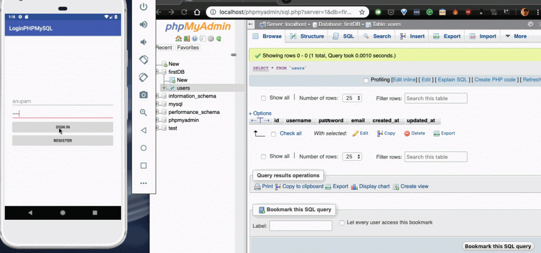Enable Let every user access this bookmark
This screenshot has width=541, height=253.
(x=342, y=223)
